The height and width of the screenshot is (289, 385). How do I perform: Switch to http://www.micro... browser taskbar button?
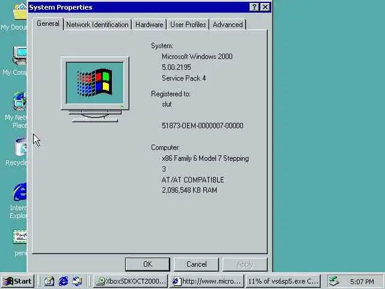click(x=207, y=281)
